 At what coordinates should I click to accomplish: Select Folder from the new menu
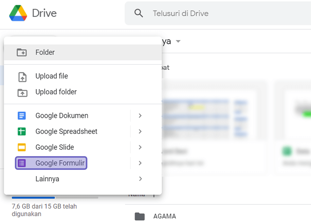(x=83, y=52)
